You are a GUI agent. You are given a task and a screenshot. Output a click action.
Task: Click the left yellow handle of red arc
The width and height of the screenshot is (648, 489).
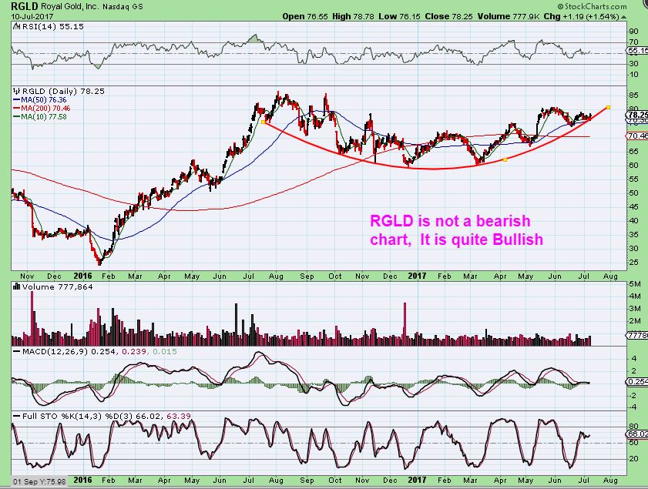264,122
